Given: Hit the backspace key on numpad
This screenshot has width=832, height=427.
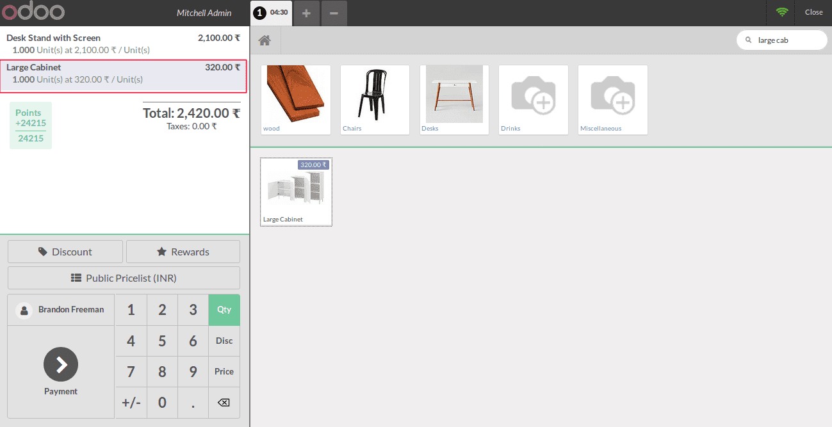Looking at the screenshot, I should pyautogui.click(x=224, y=403).
